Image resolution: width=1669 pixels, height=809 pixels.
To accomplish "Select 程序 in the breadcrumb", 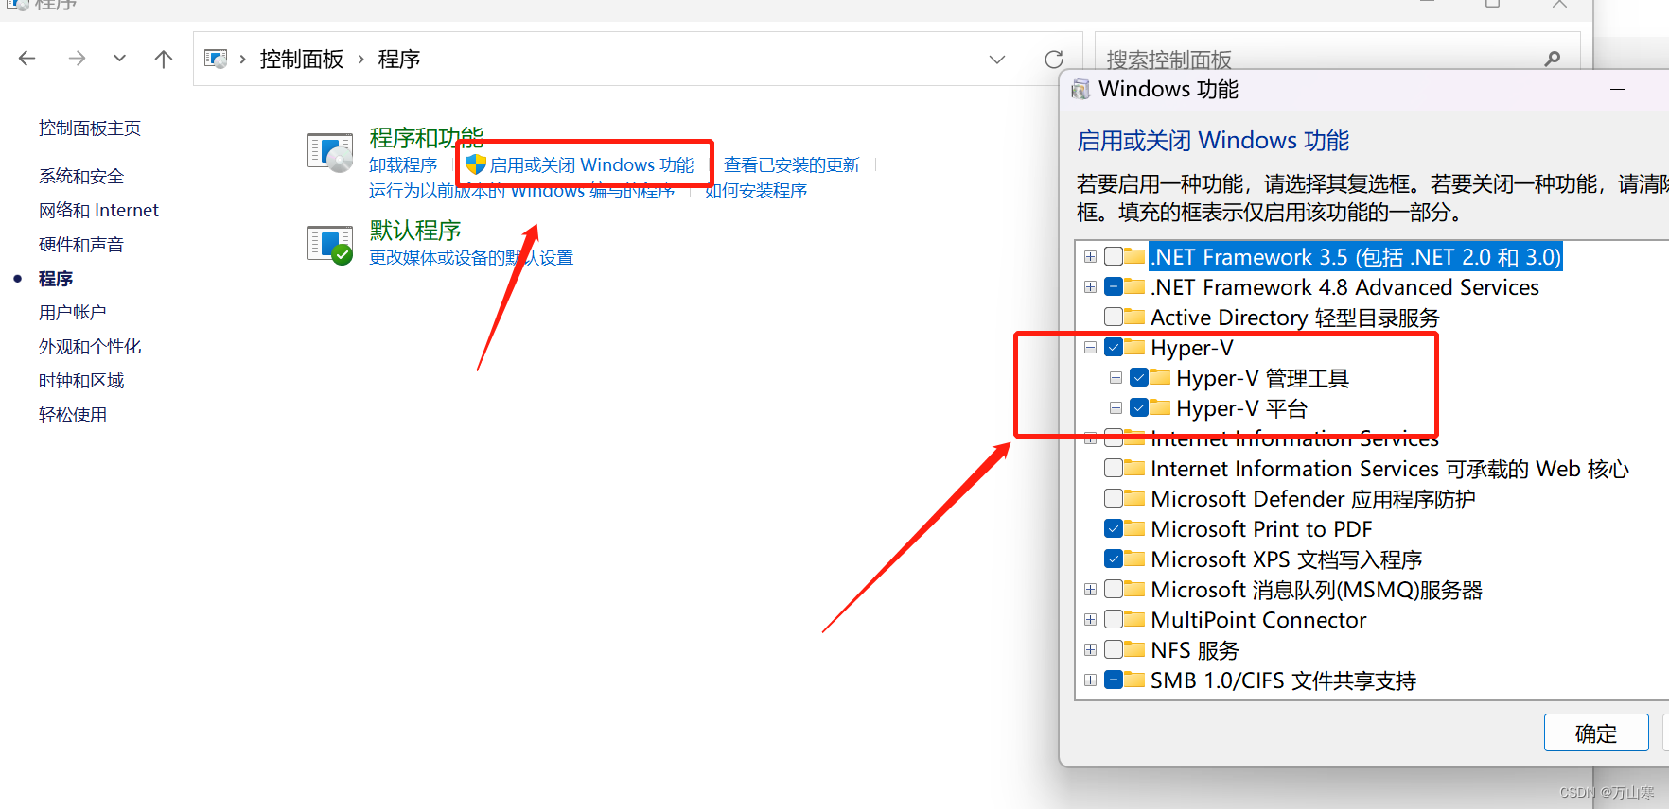I will point(399,59).
